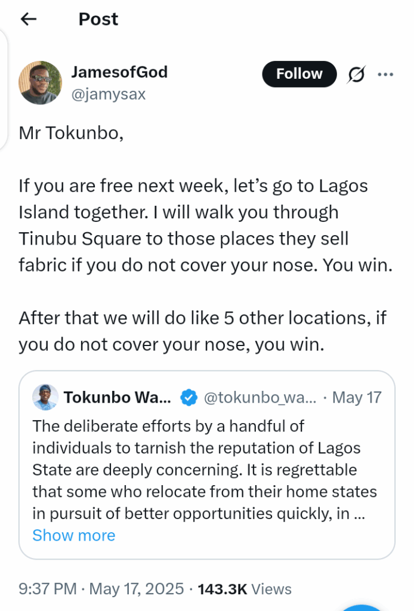Expand quoted post with Show more
The width and height of the screenshot is (414, 611).
pyautogui.click(x=73, y=535)
